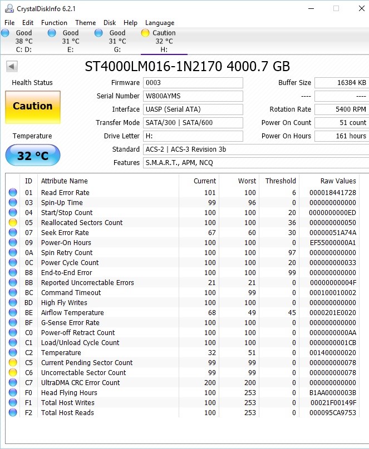This screenshot has width=369, height=449.
Task: Click the yellow circle beside Reallocated Sectors Count
Action: point(13,222)
